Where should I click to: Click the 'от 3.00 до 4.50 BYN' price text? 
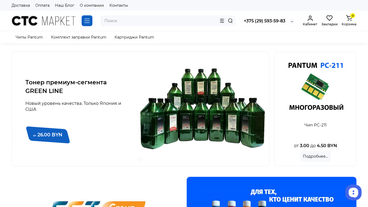click(315, 146)
